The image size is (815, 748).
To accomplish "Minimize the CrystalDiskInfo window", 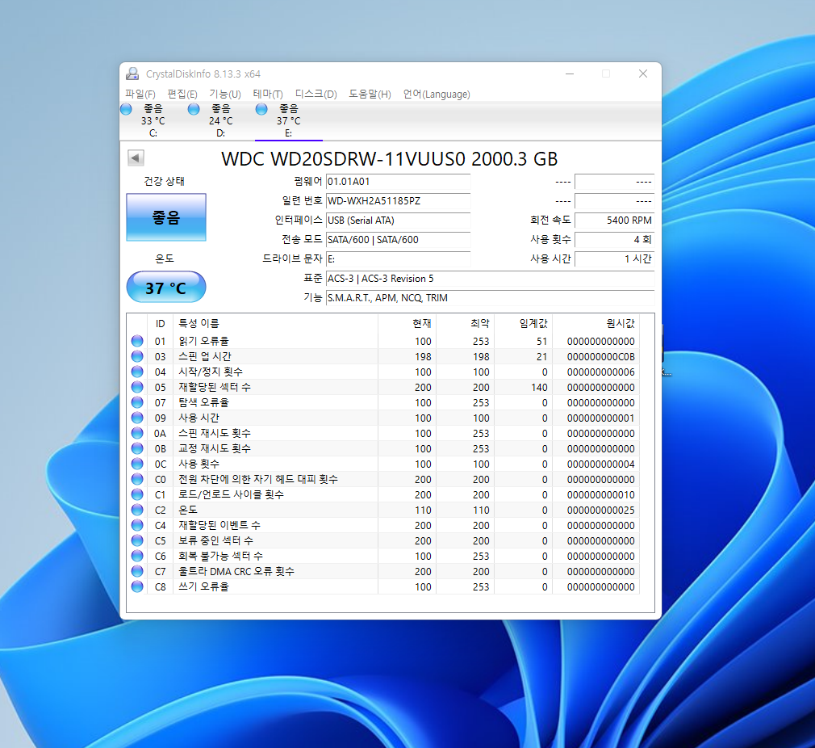I will (x=570, y=74).
